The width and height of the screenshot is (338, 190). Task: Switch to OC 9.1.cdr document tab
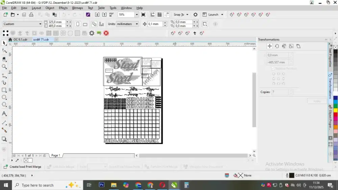click(20, 40)
